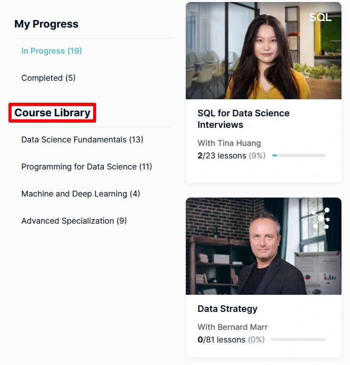Screen dimensions: 350x365
Task: Click the Course Library heading
Action: 53,113
